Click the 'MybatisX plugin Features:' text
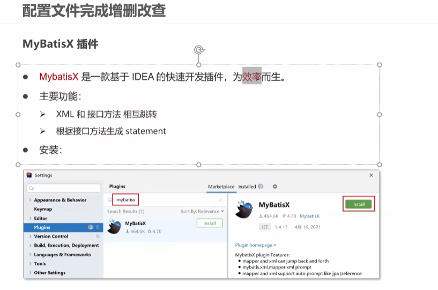Viewport: 438px width, 290px height. 262,255
